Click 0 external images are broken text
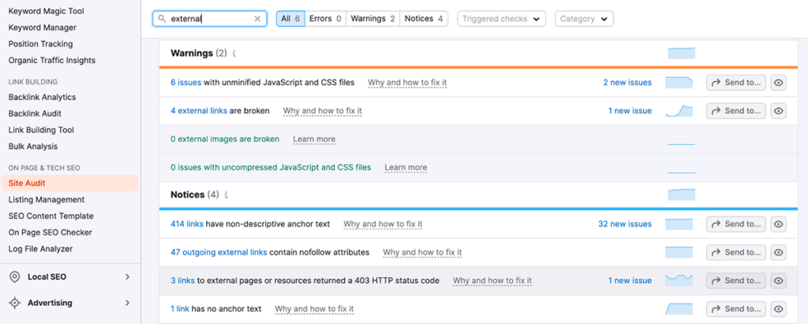808x324 pixels. pyautogui.click(x=225, y=139)
